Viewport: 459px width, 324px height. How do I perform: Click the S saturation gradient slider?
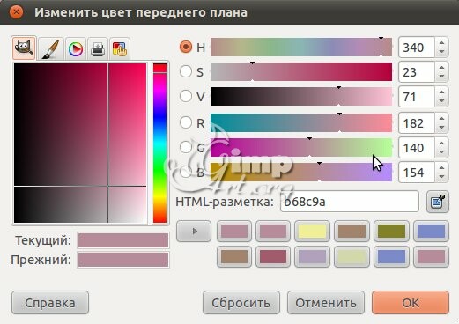click(x=301, y=71)
